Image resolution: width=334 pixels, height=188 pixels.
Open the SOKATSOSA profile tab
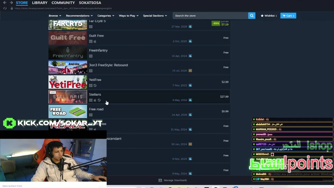click(x=90, y=3)
